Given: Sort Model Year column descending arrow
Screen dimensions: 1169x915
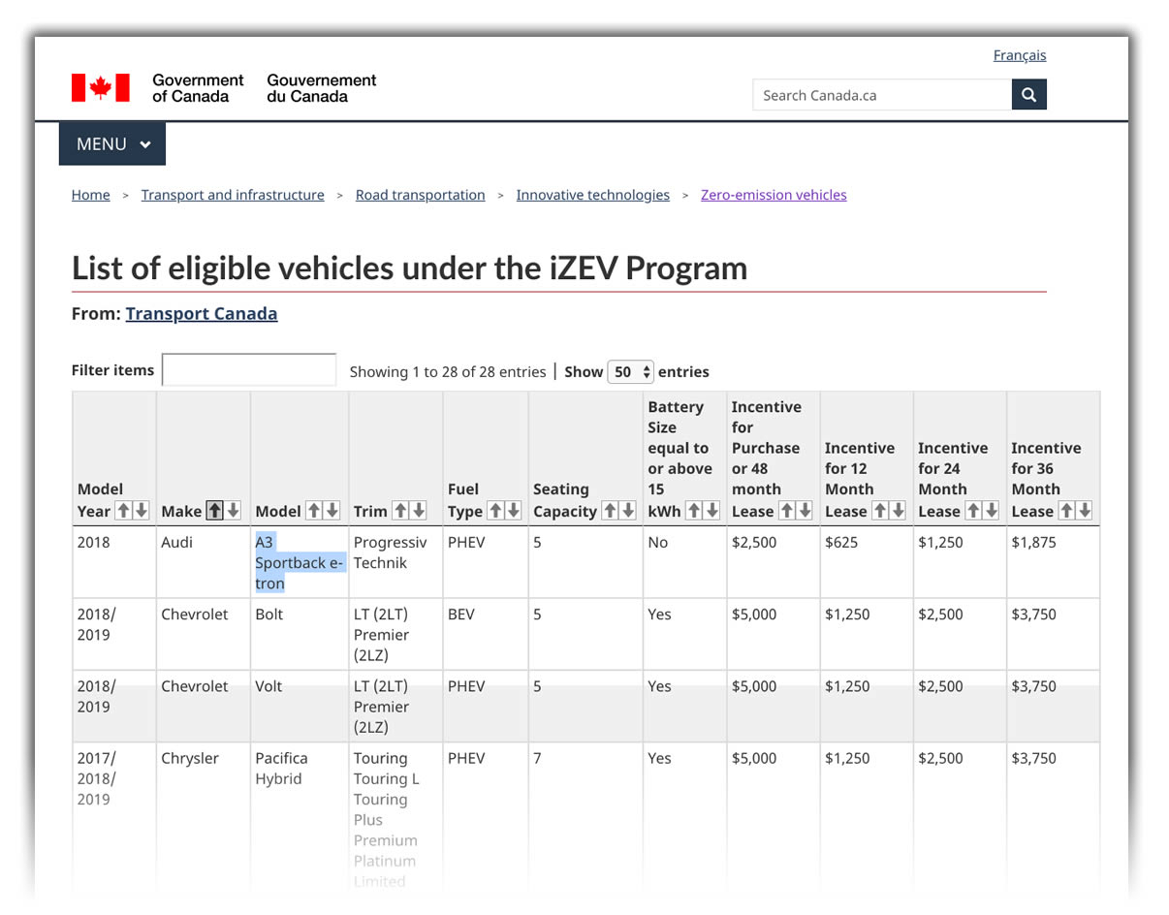Looking at the screenshot, I should point(142,511).
